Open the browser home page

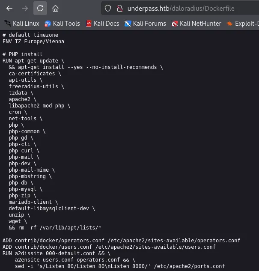click(56, 8)
